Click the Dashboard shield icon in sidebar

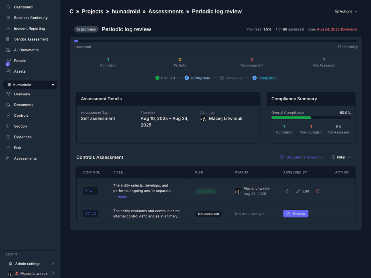point(8,7)
